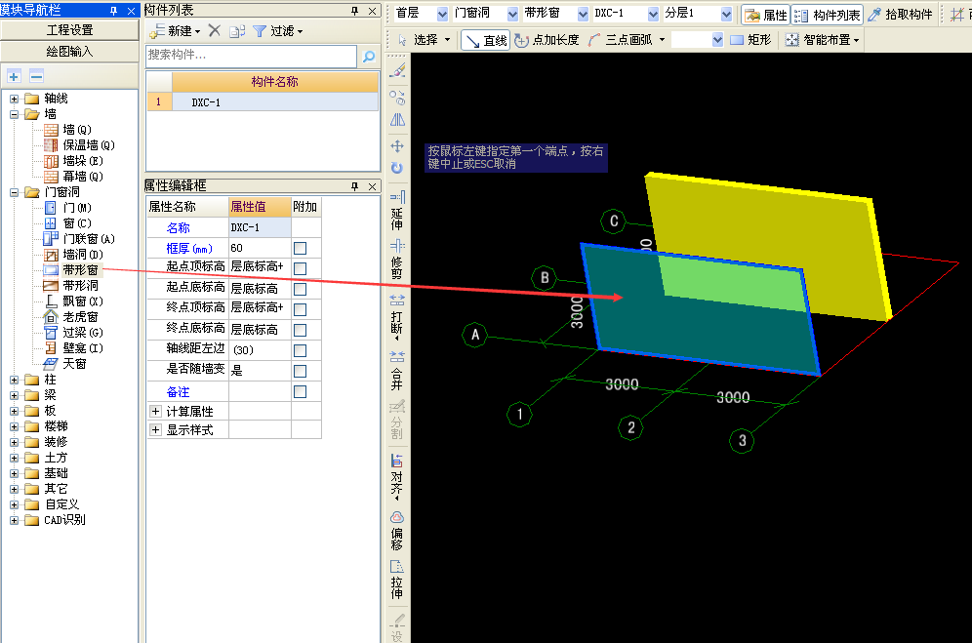972x643 pixels.
Task: Click the expand-all plus button in navigator
Action: coord(14,76)
